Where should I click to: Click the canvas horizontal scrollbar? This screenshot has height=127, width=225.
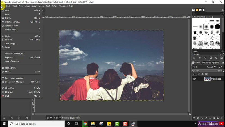[111, 114]
